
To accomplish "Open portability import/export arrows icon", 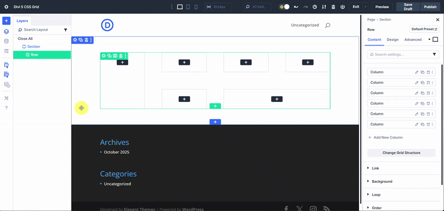I will 324,7.
